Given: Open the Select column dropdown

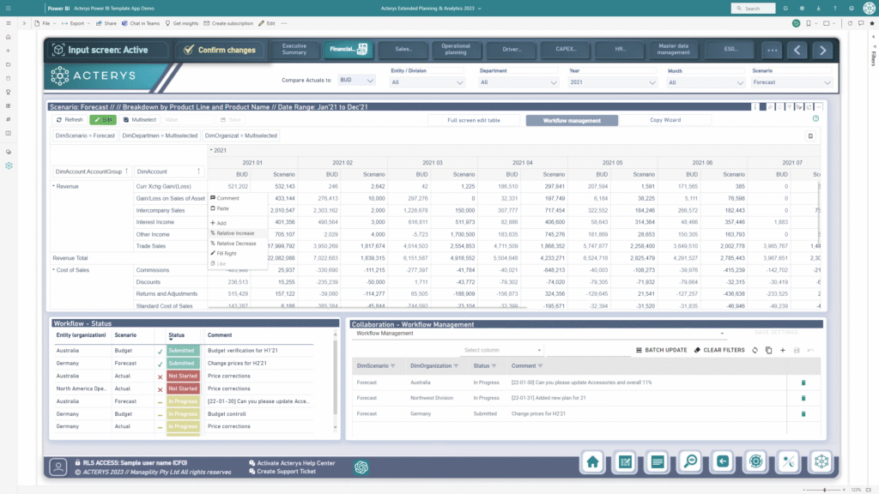Looking at the screenshot, I should pyautogui.click(x=502, y=350).
